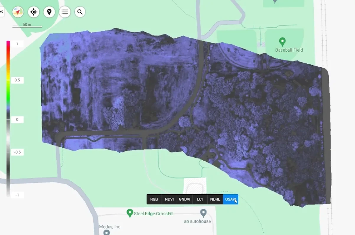This screenshot has width=355, height=235.
Task: Click the Medas, Inc pin marker
Action: (107, 233)
